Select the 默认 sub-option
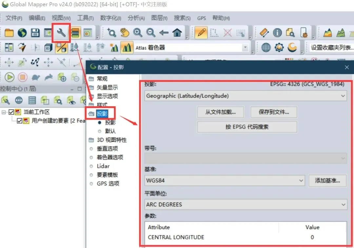 click(x=110, y=131)
